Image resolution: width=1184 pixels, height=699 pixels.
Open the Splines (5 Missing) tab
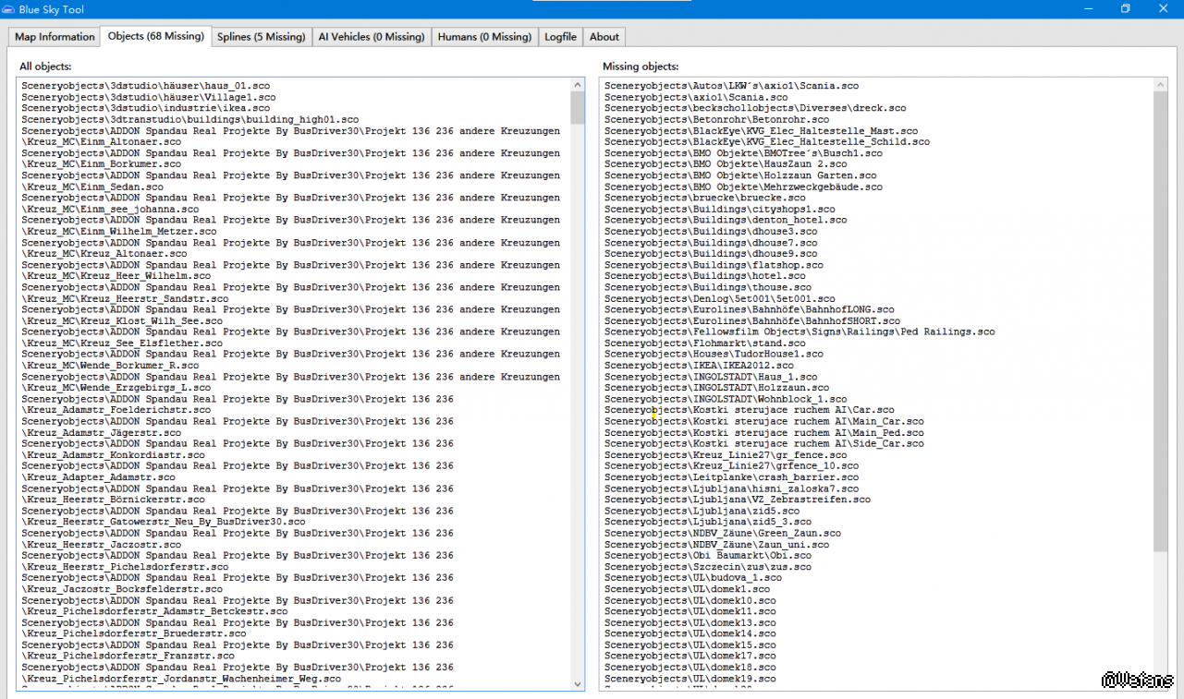(x=261, y=37)
